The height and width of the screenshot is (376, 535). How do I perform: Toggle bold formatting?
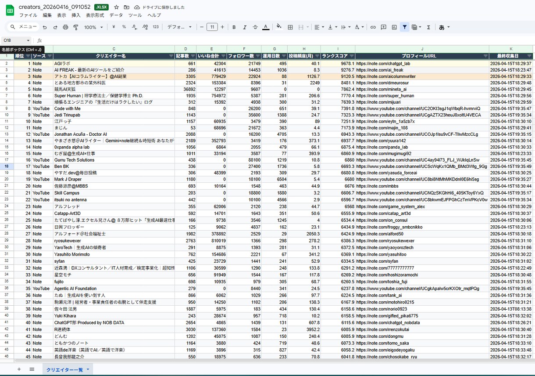(234, 27)
